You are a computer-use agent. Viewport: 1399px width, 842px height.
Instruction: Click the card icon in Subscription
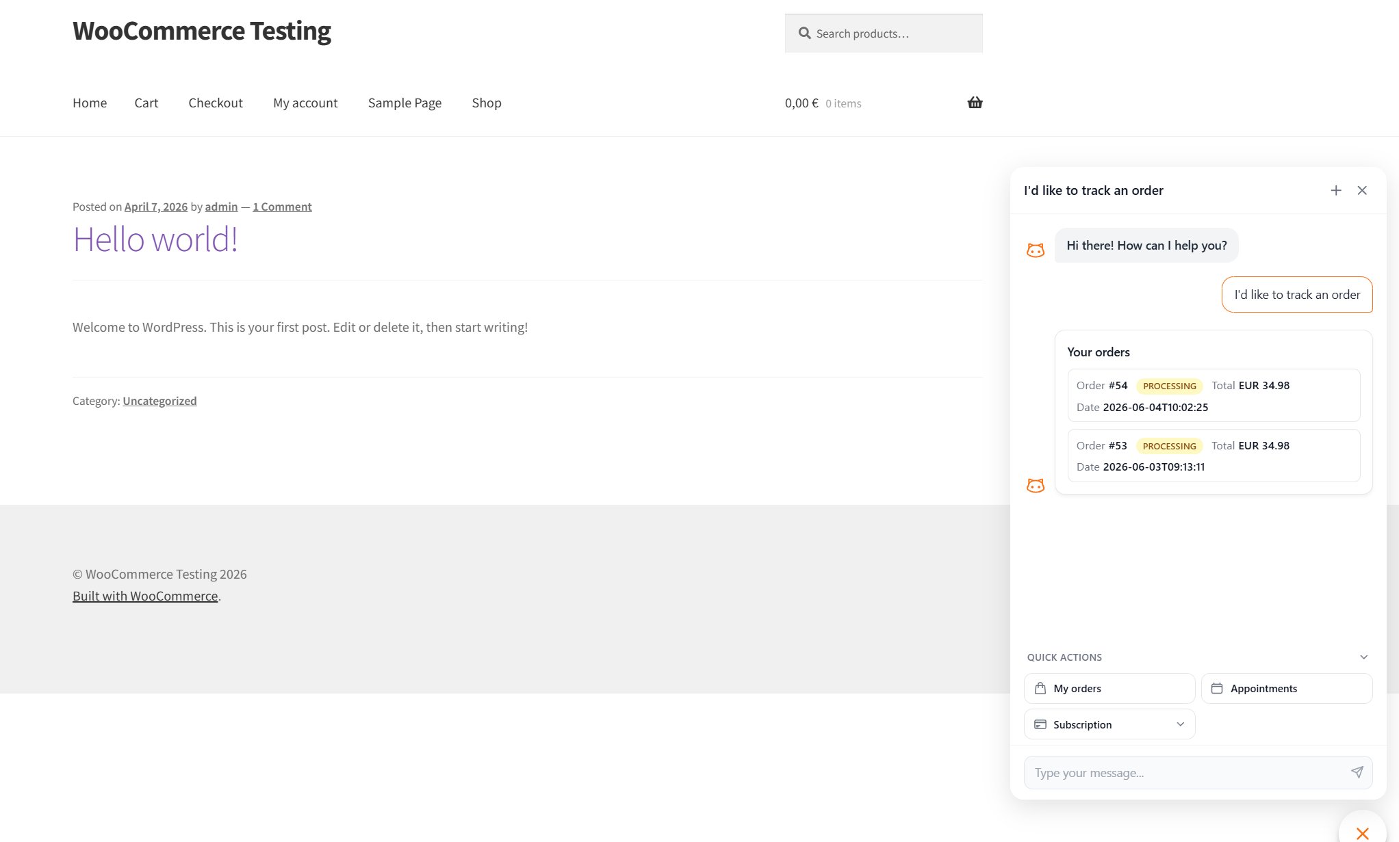pyautogui.click(x=1040, y=724)
